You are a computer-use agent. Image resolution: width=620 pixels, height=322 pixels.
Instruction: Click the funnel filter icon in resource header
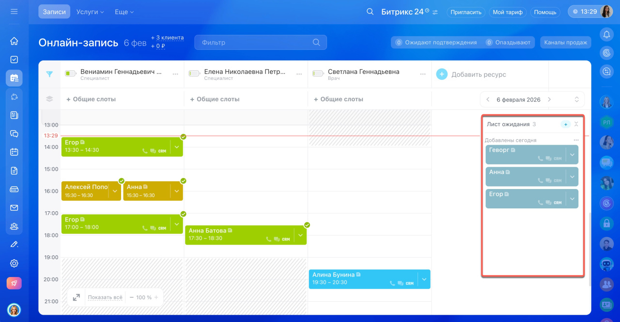point(49,74)
